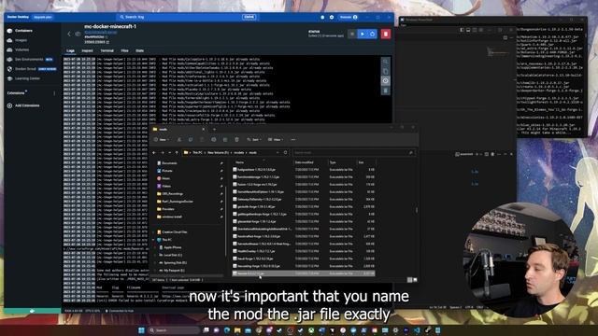Clear the container logs
The width and height of the screenshot is (598, 336).
coord(386,91)
